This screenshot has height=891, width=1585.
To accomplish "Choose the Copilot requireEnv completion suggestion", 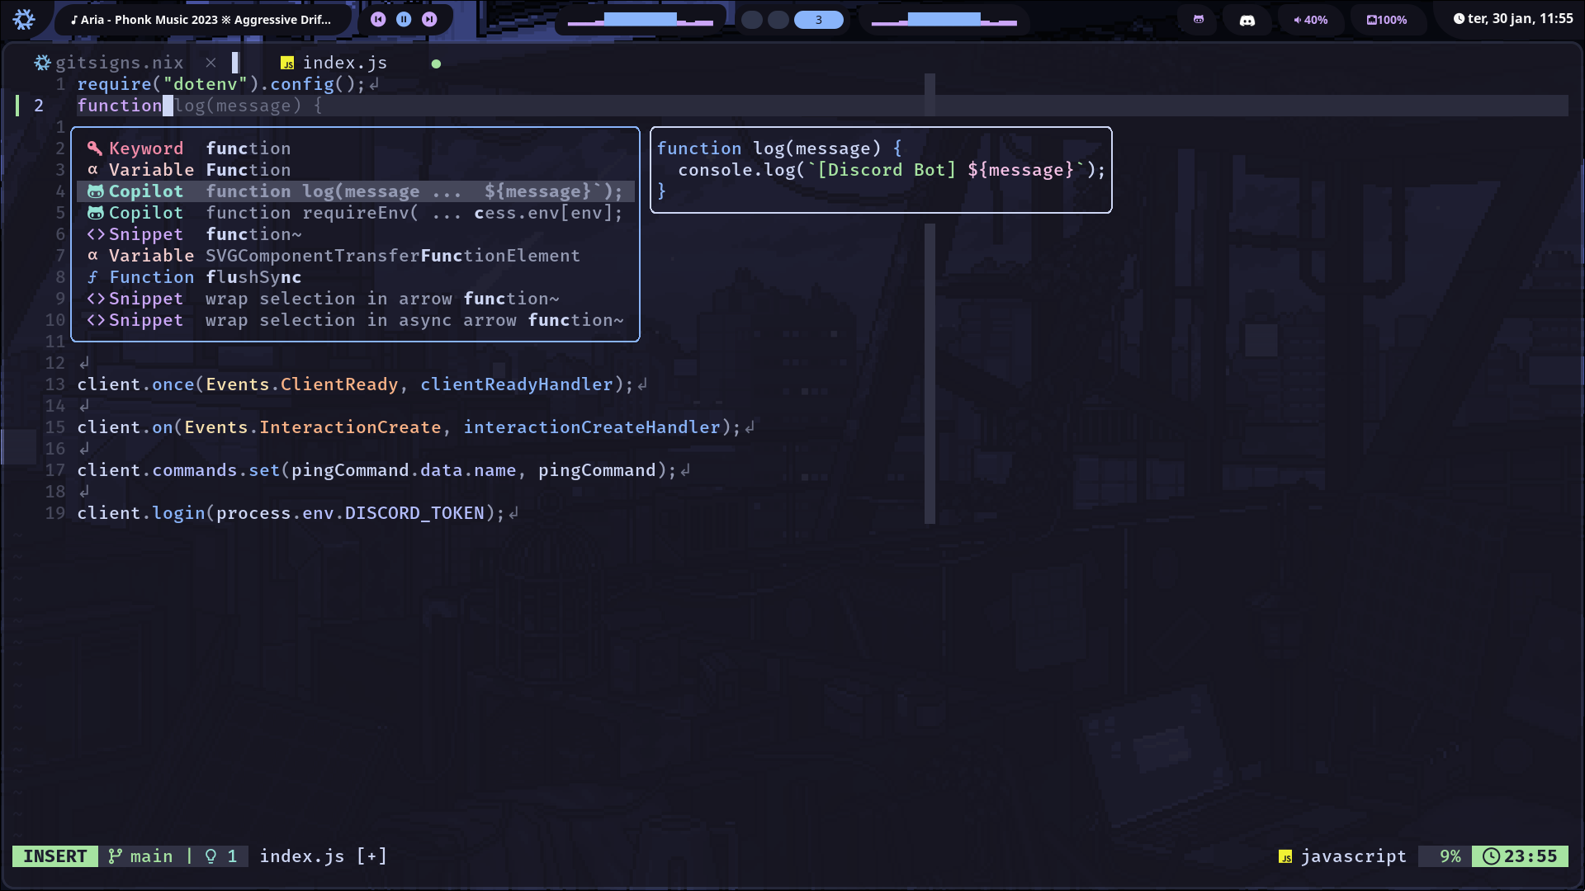I will [355, 213].
